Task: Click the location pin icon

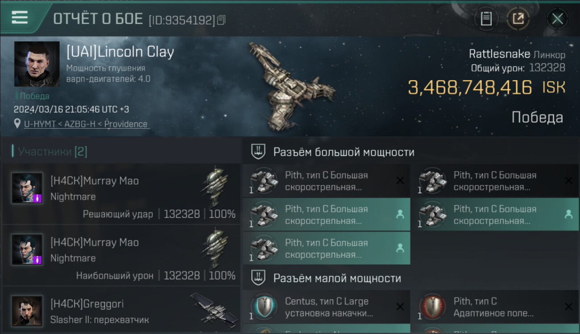Action: point(17,124)
